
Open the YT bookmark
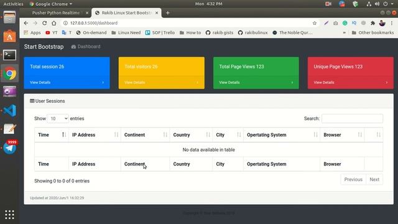[x=52, y=33]
